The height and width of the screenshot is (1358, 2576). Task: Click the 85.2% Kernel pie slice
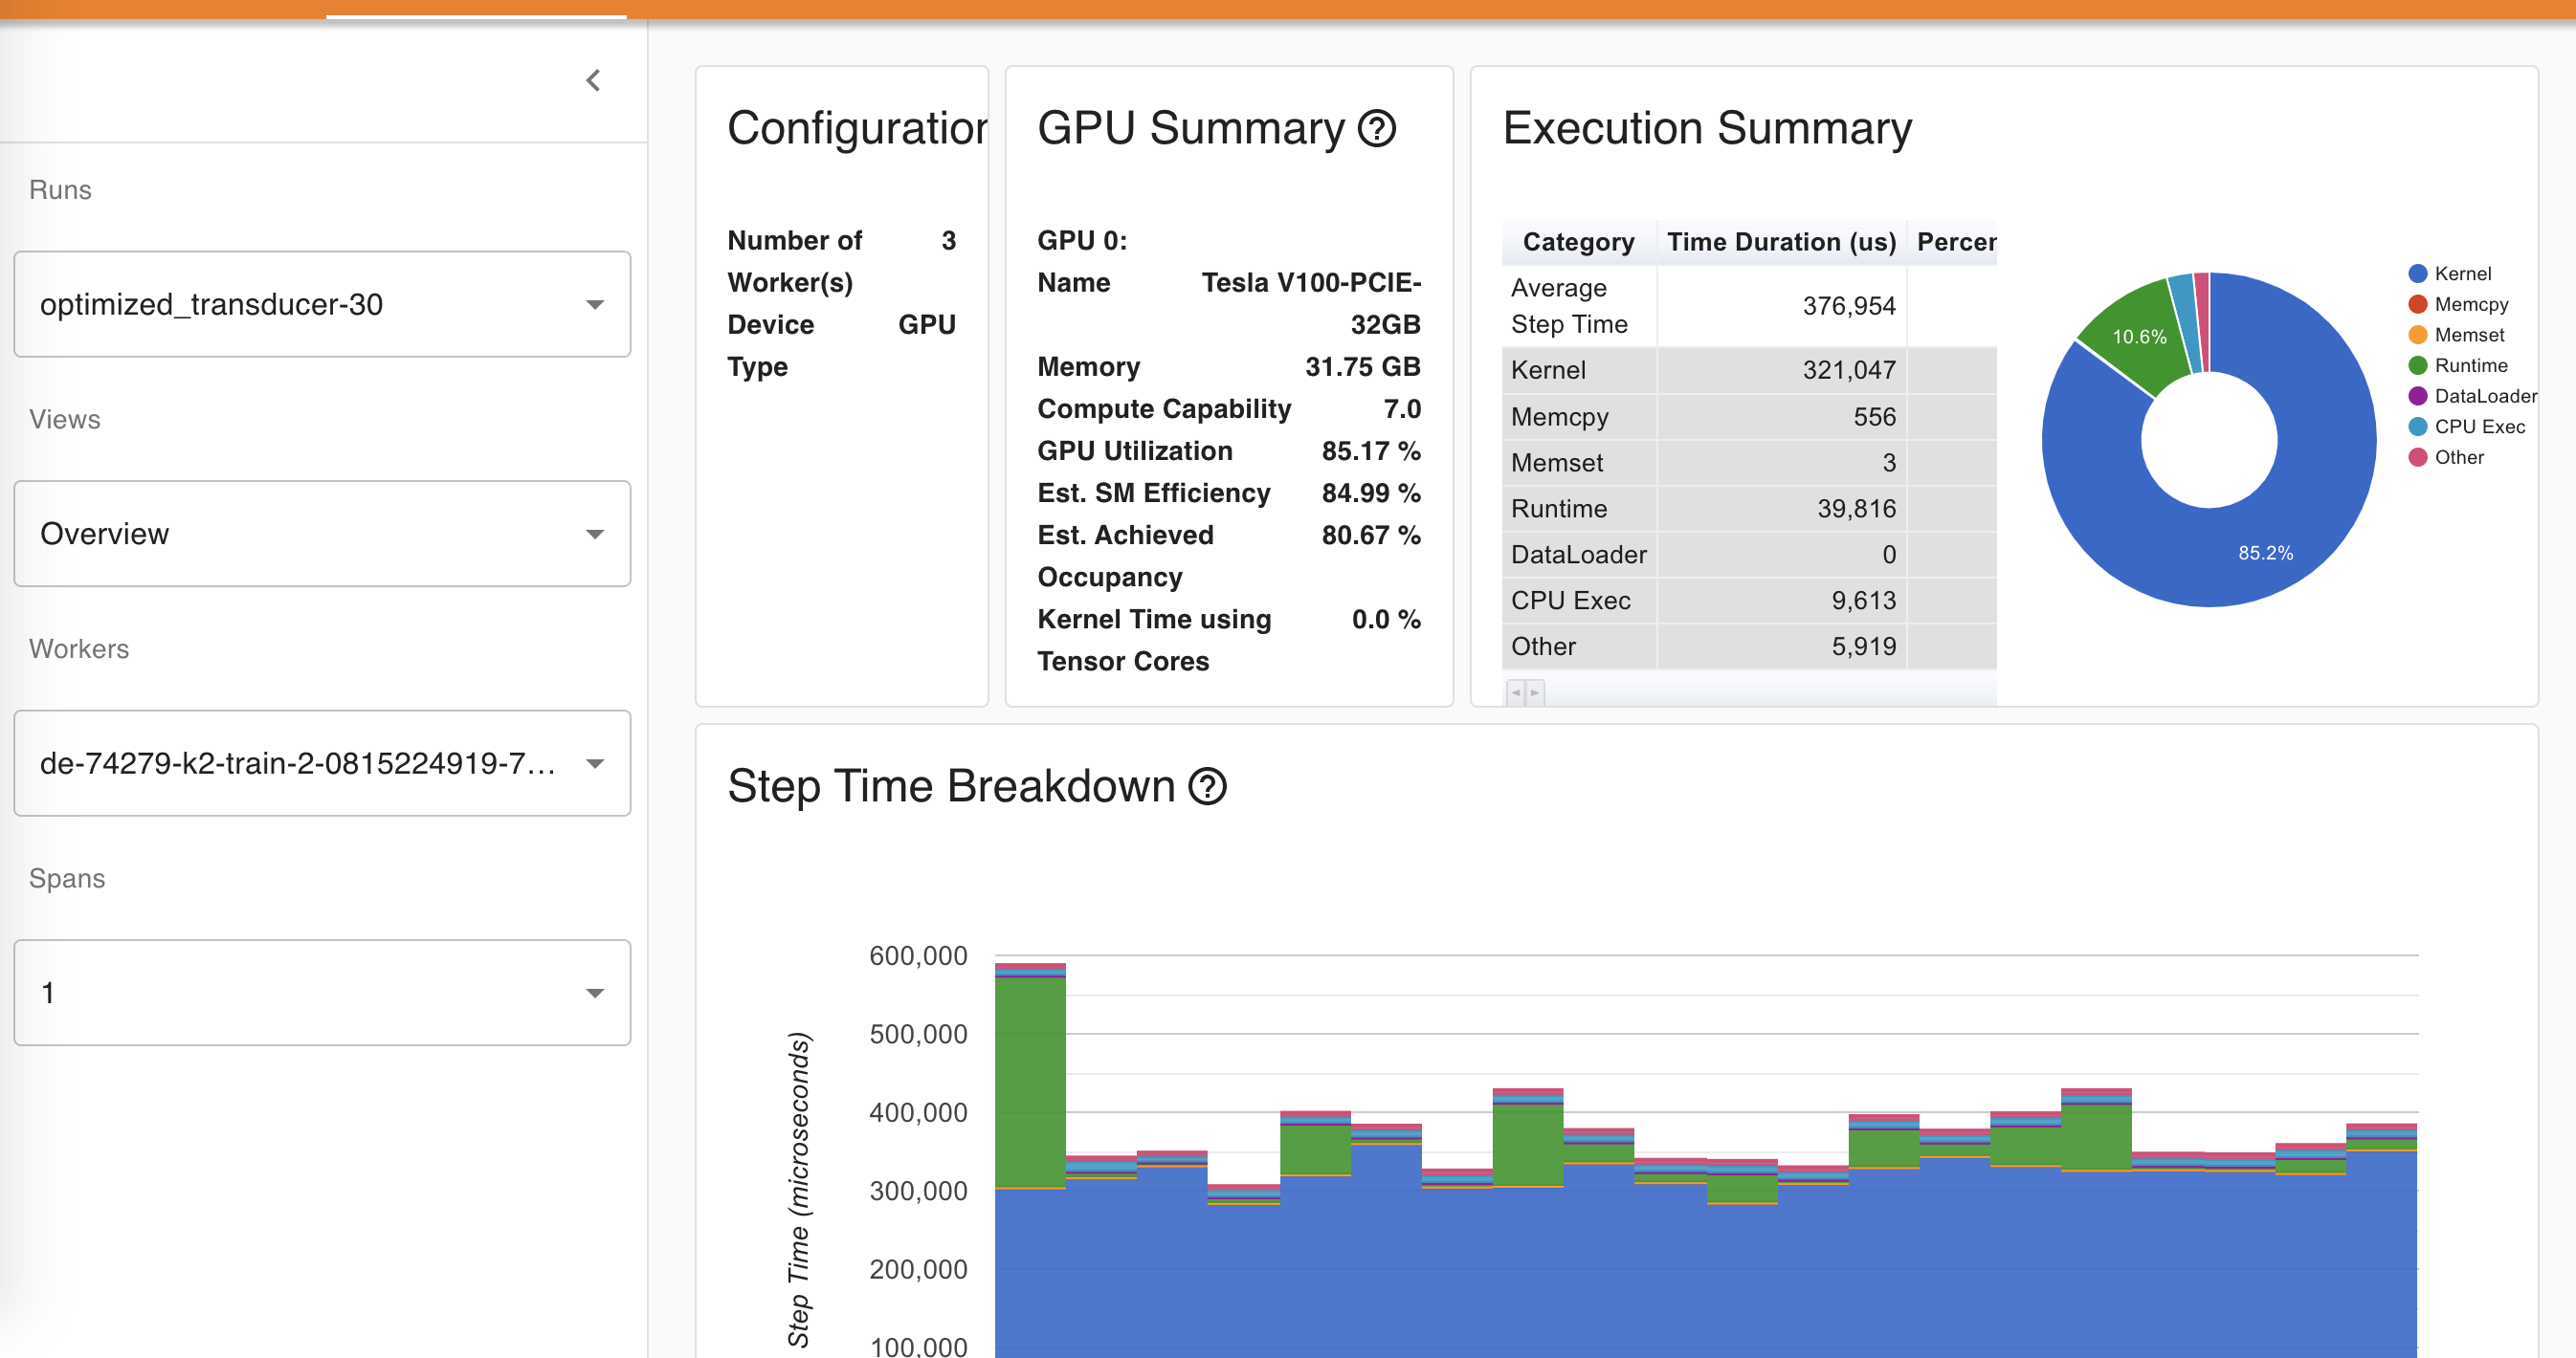pyautogui.click(x=2266, y=552)
